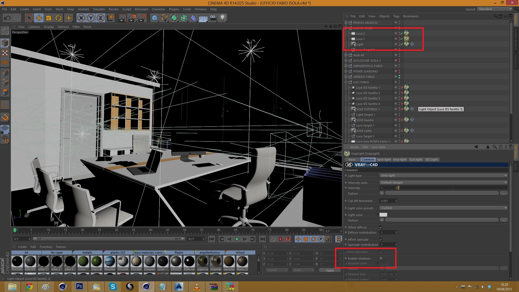The height and width of the screenshot is (292, 519).
Task: Click the white Light color swatch
Action: 383,215
